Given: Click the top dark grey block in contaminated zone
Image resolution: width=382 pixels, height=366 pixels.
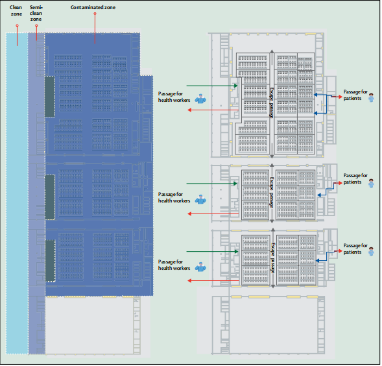Looking at the screenshot, I should [x=50, y=97].
